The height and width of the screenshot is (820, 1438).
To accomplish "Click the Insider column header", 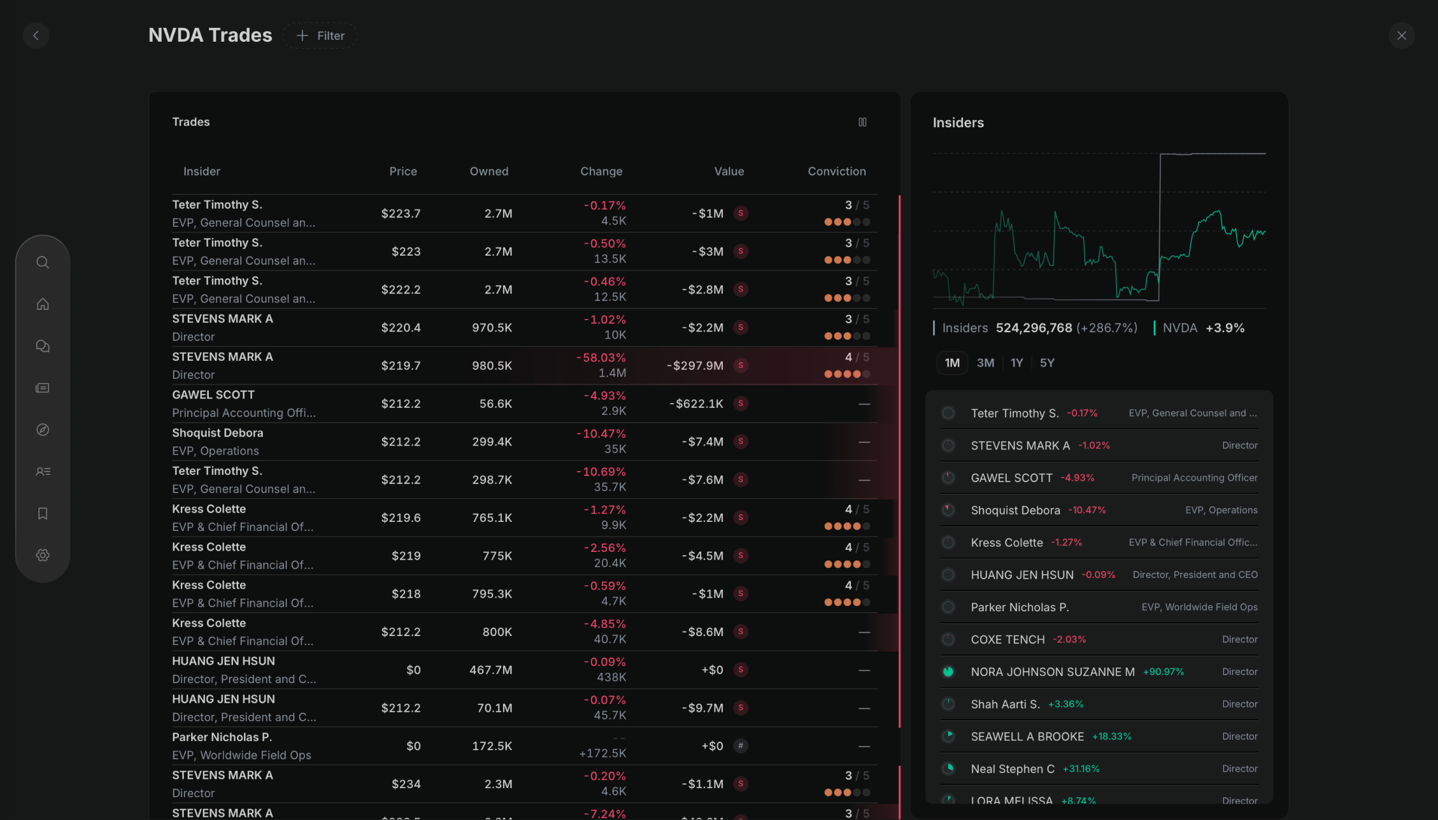I will click(x=202, y=171).
